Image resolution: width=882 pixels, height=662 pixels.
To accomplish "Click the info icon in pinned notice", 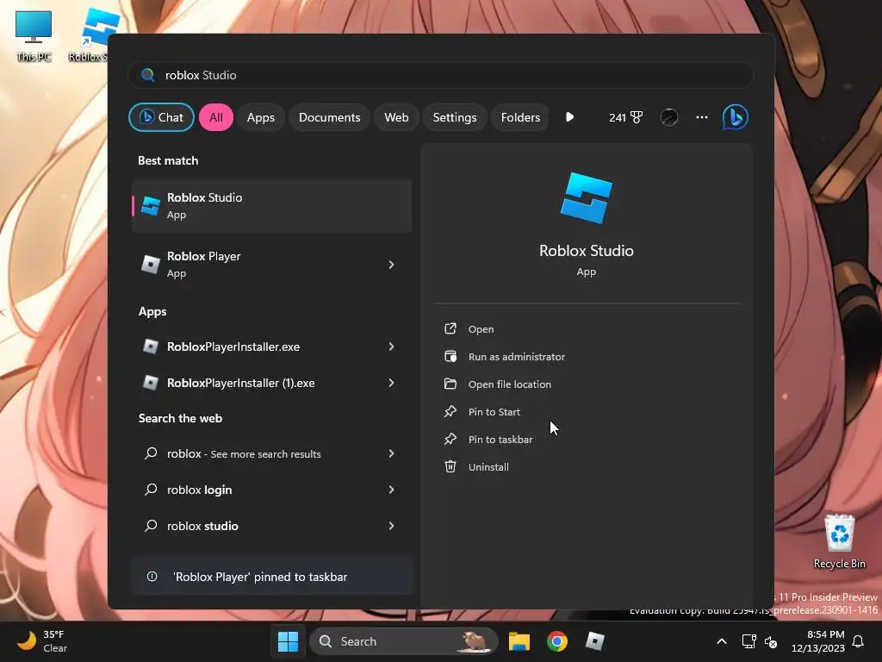I will [152, 577].
